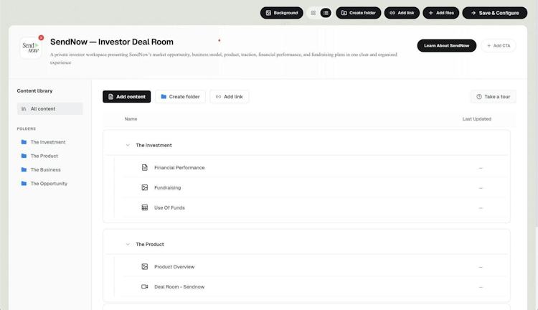Show All content in library
Screen dimensions: 538x310
(x=49, y=109)
